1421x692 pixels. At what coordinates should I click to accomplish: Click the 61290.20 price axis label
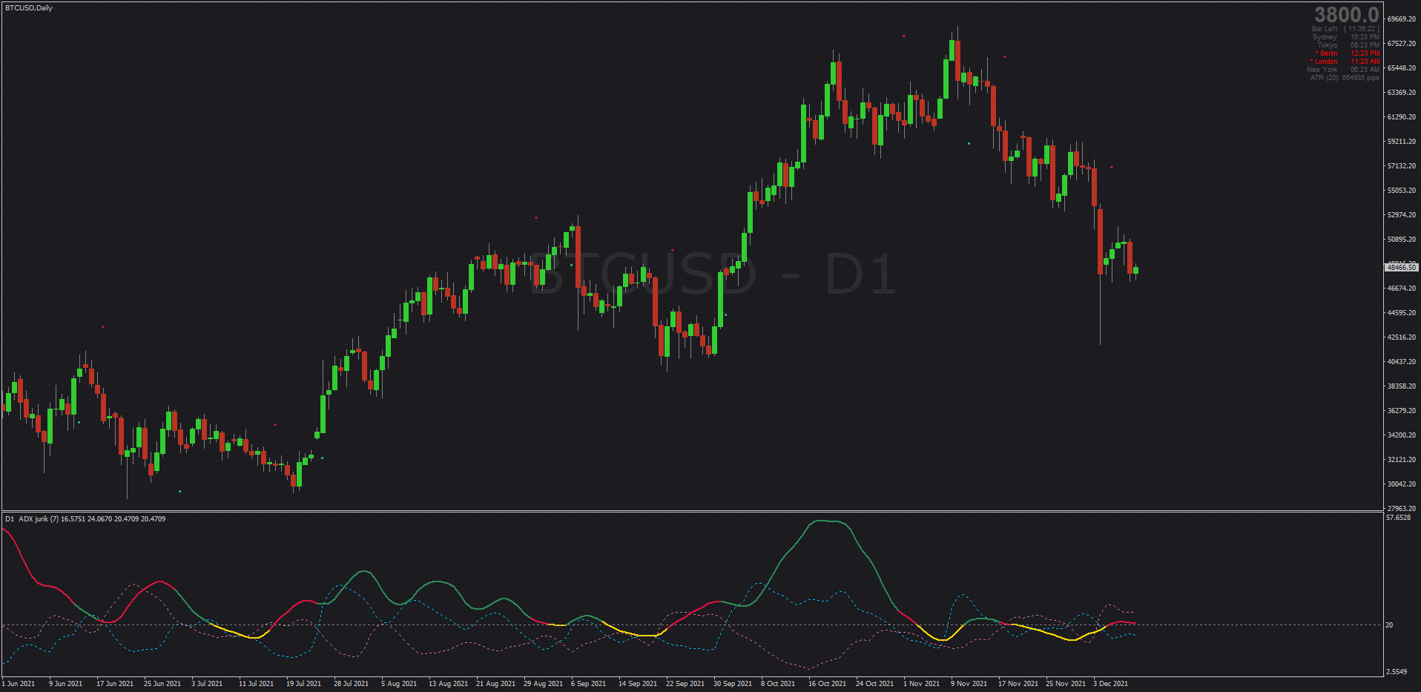(x=1402, y=117)
